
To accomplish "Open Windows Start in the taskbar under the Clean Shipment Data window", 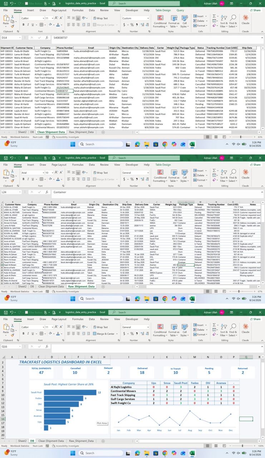I will 73,144.
